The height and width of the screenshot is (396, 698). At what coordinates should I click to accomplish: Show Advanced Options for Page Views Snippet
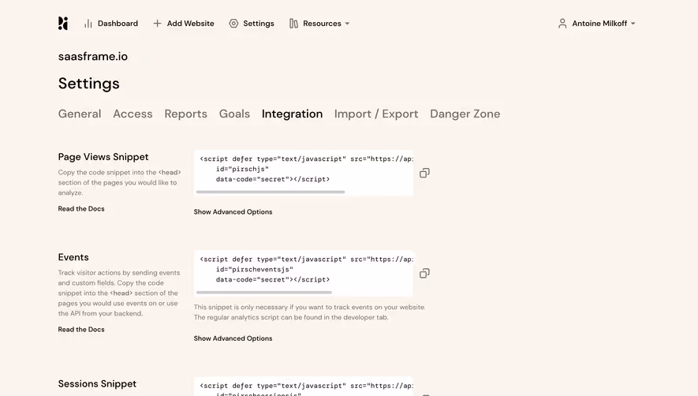[x=233, y=211]
